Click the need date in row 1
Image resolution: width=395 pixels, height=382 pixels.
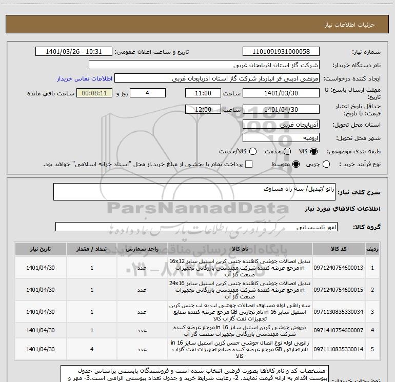[41, 268]
